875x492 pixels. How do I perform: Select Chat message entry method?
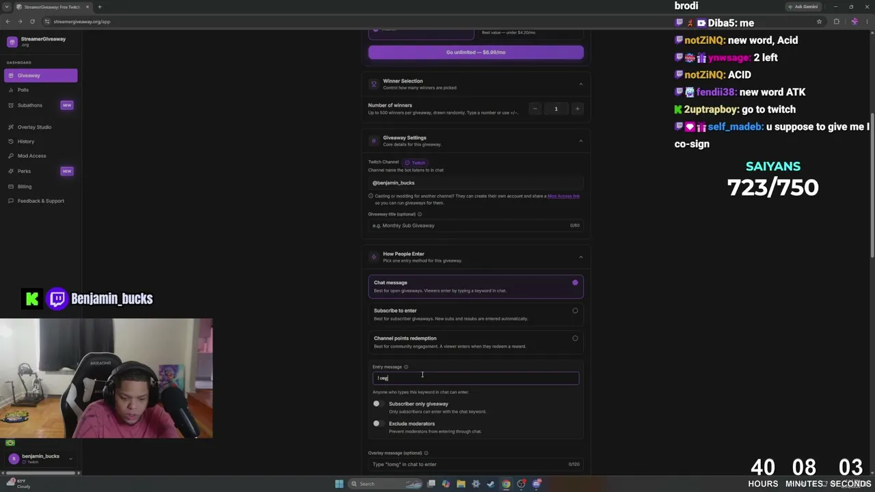(x=476, y=286)
